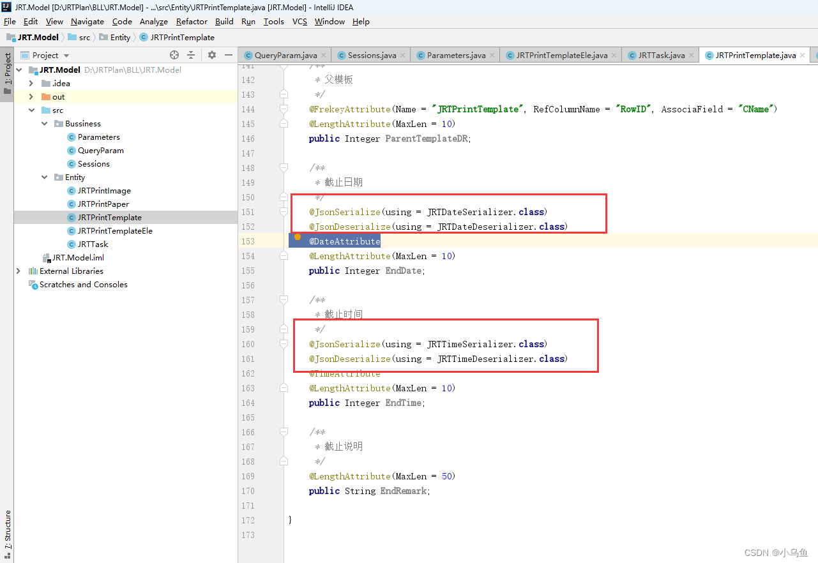Open the Tools menu
Screen dimensions: 818x563
click(x=273, y=21)
